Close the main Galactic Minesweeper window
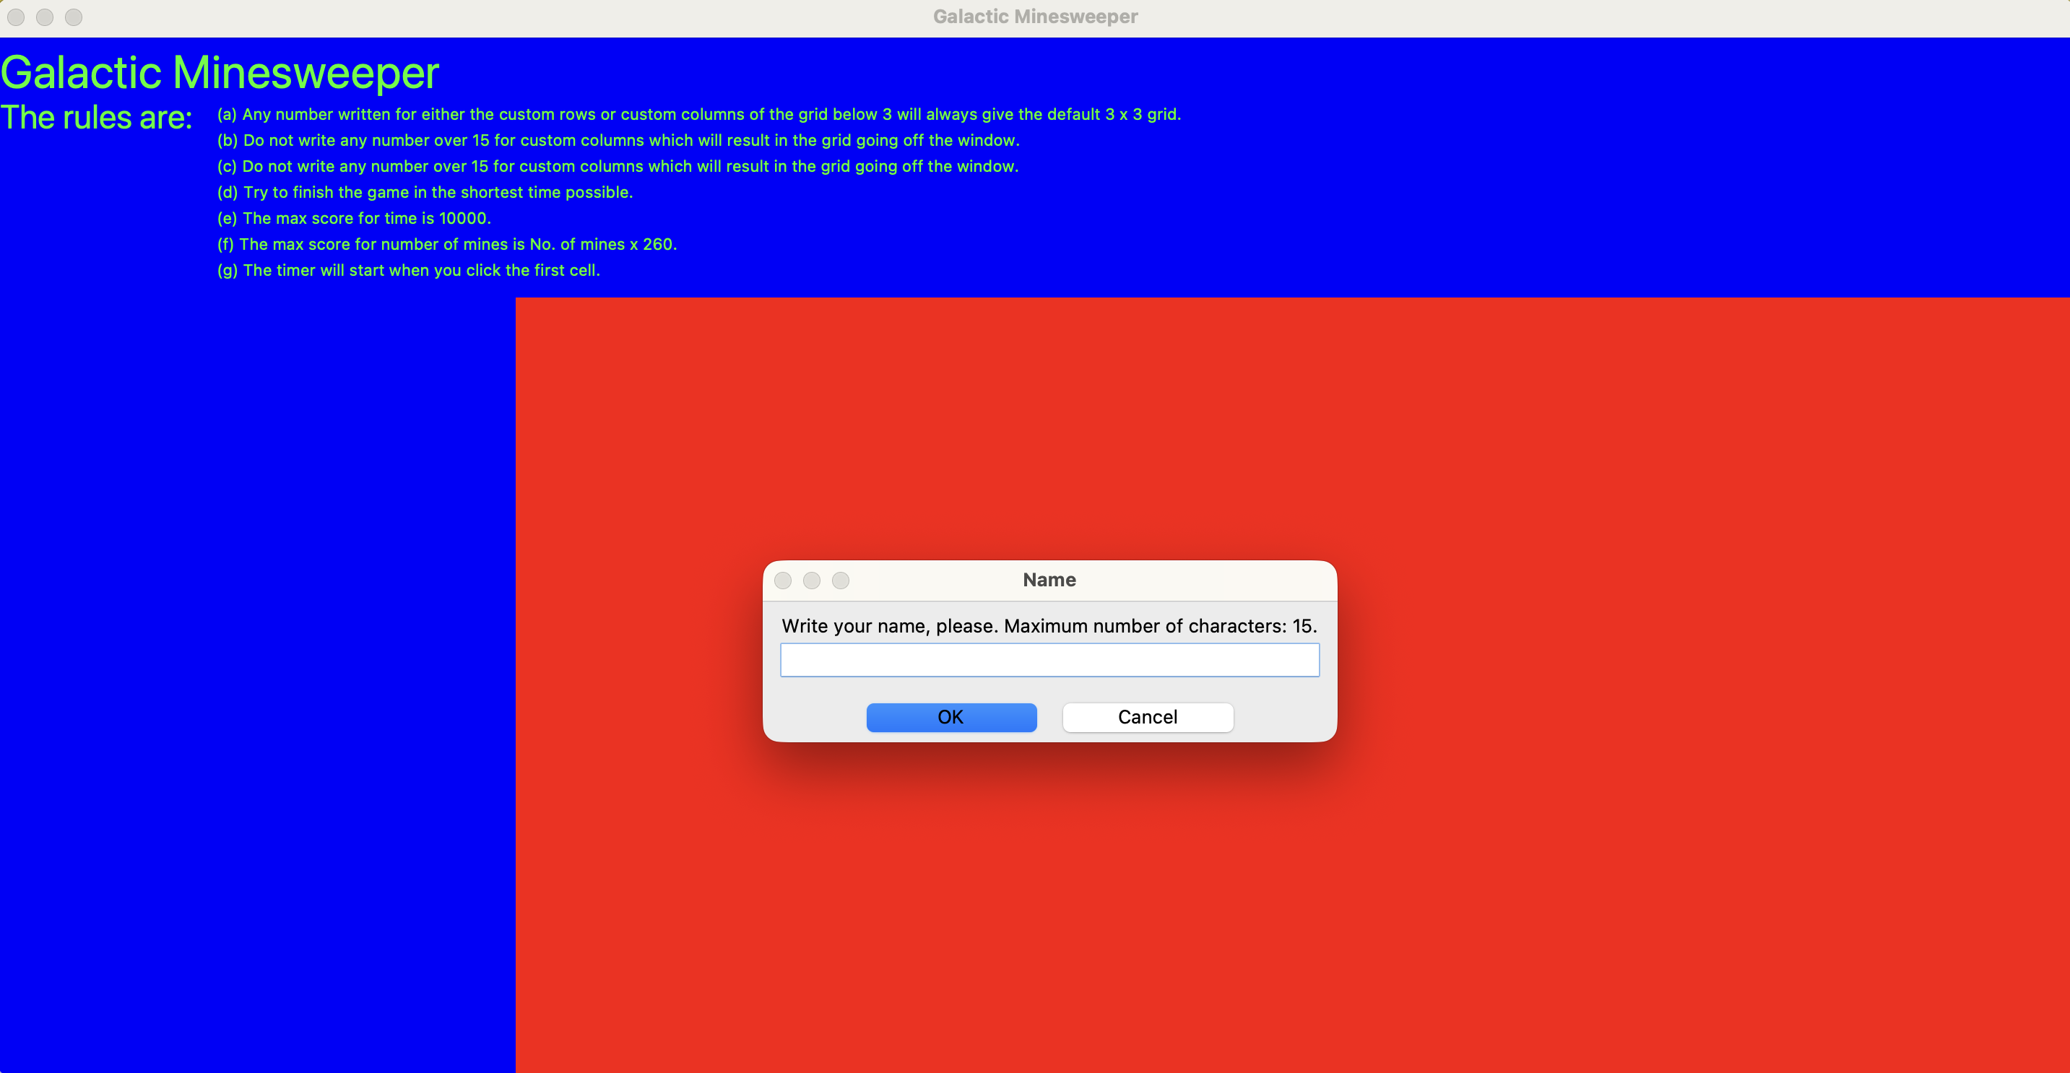 click(16, 17)
